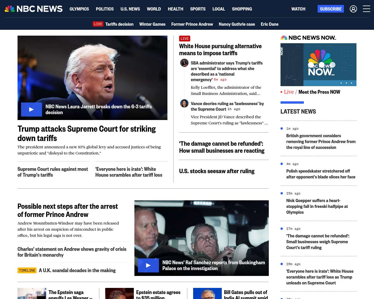
Task: Play the Laura Jarrett tariffs video
Action: point(32,109)
